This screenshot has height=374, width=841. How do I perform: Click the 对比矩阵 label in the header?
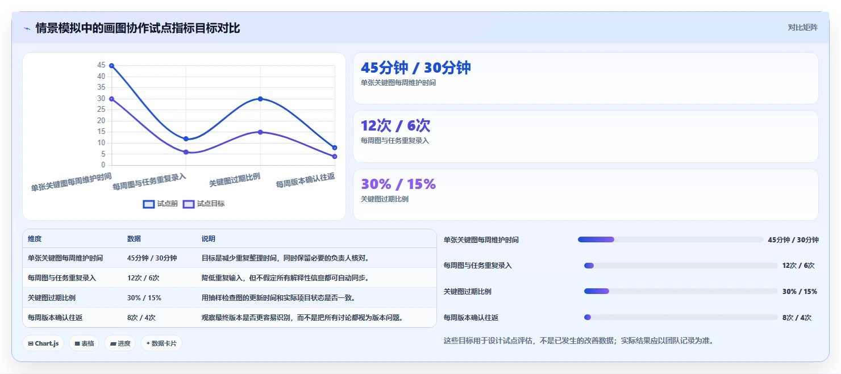(802, 27)
